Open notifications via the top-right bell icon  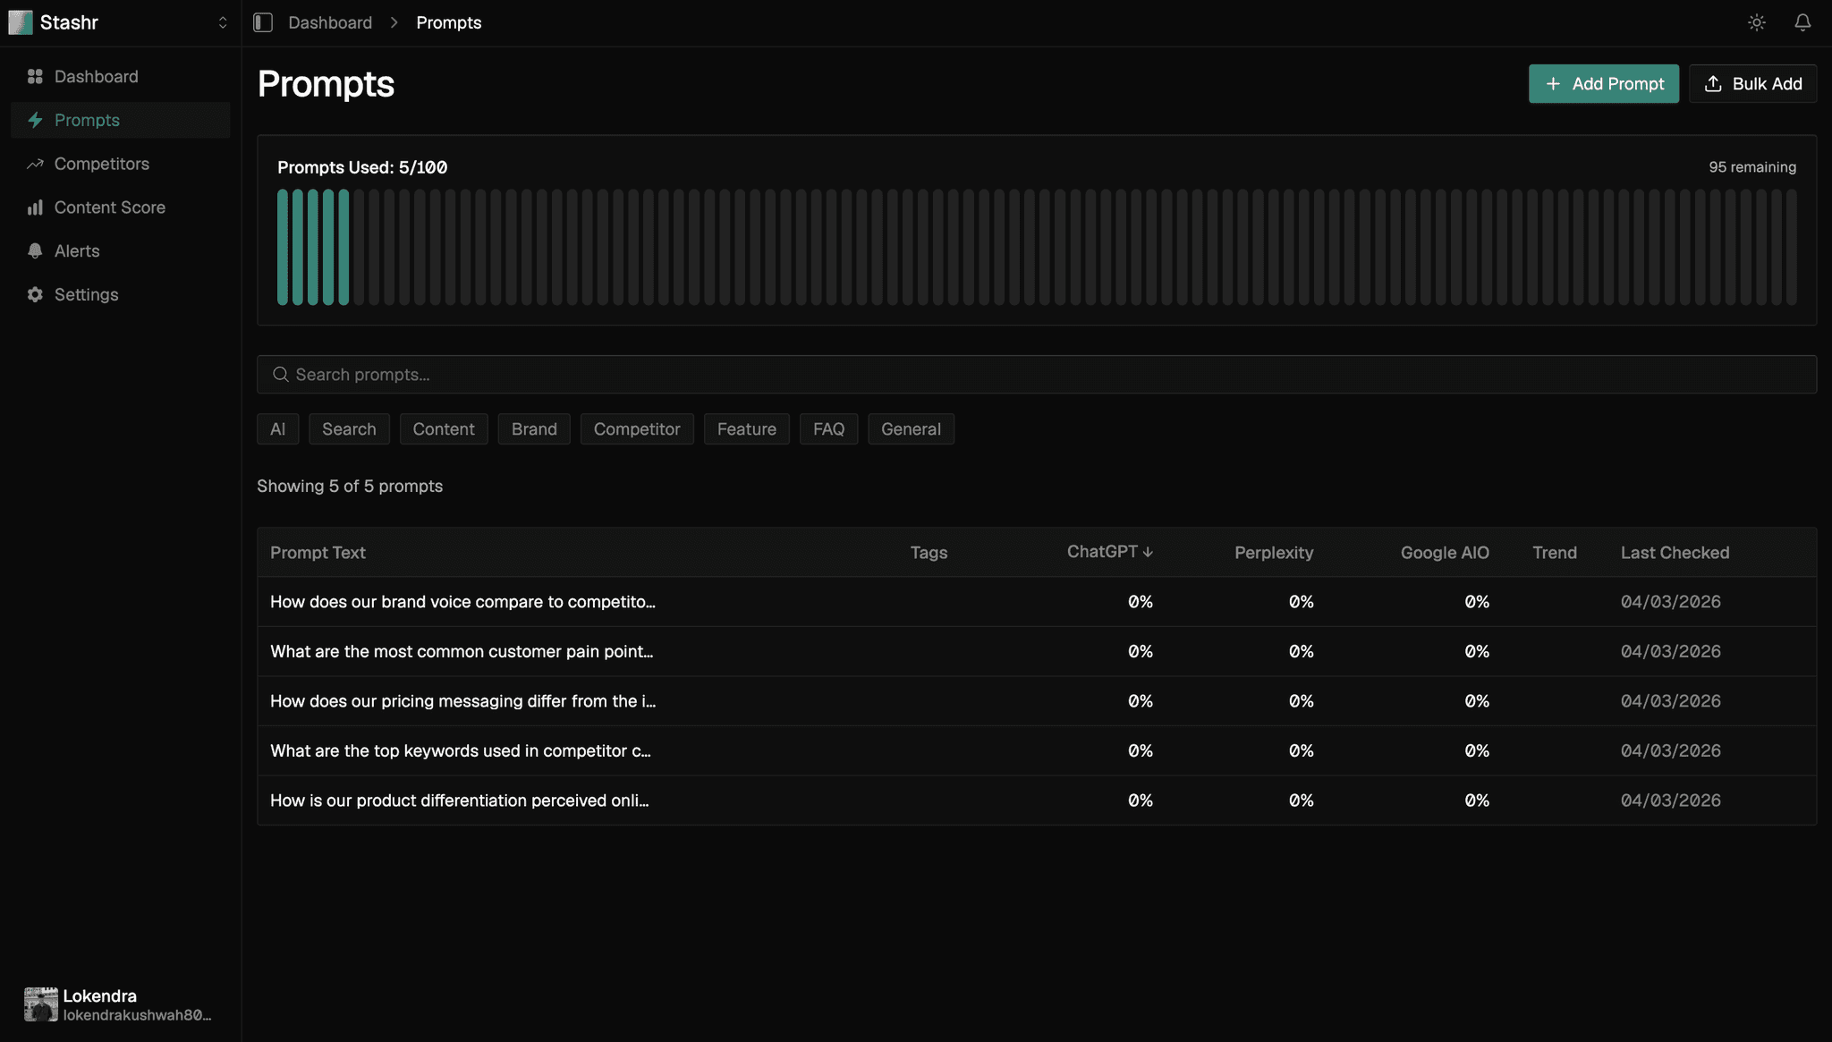(x=1802, y=21)
